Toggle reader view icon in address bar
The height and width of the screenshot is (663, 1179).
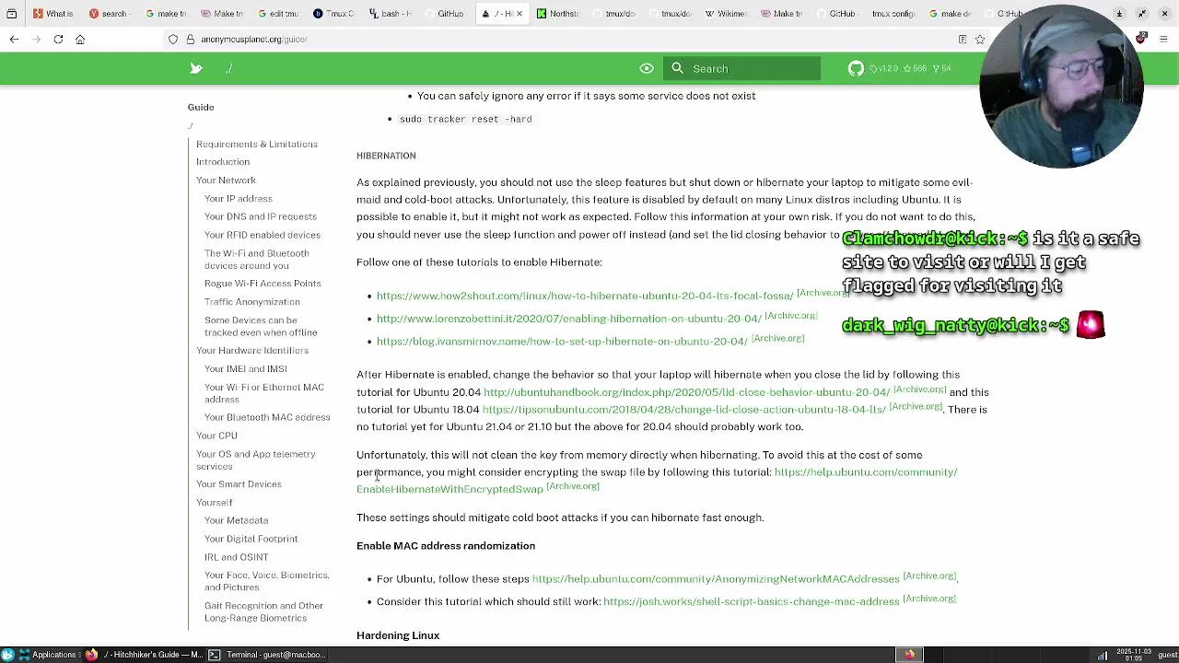coord(963,40)
